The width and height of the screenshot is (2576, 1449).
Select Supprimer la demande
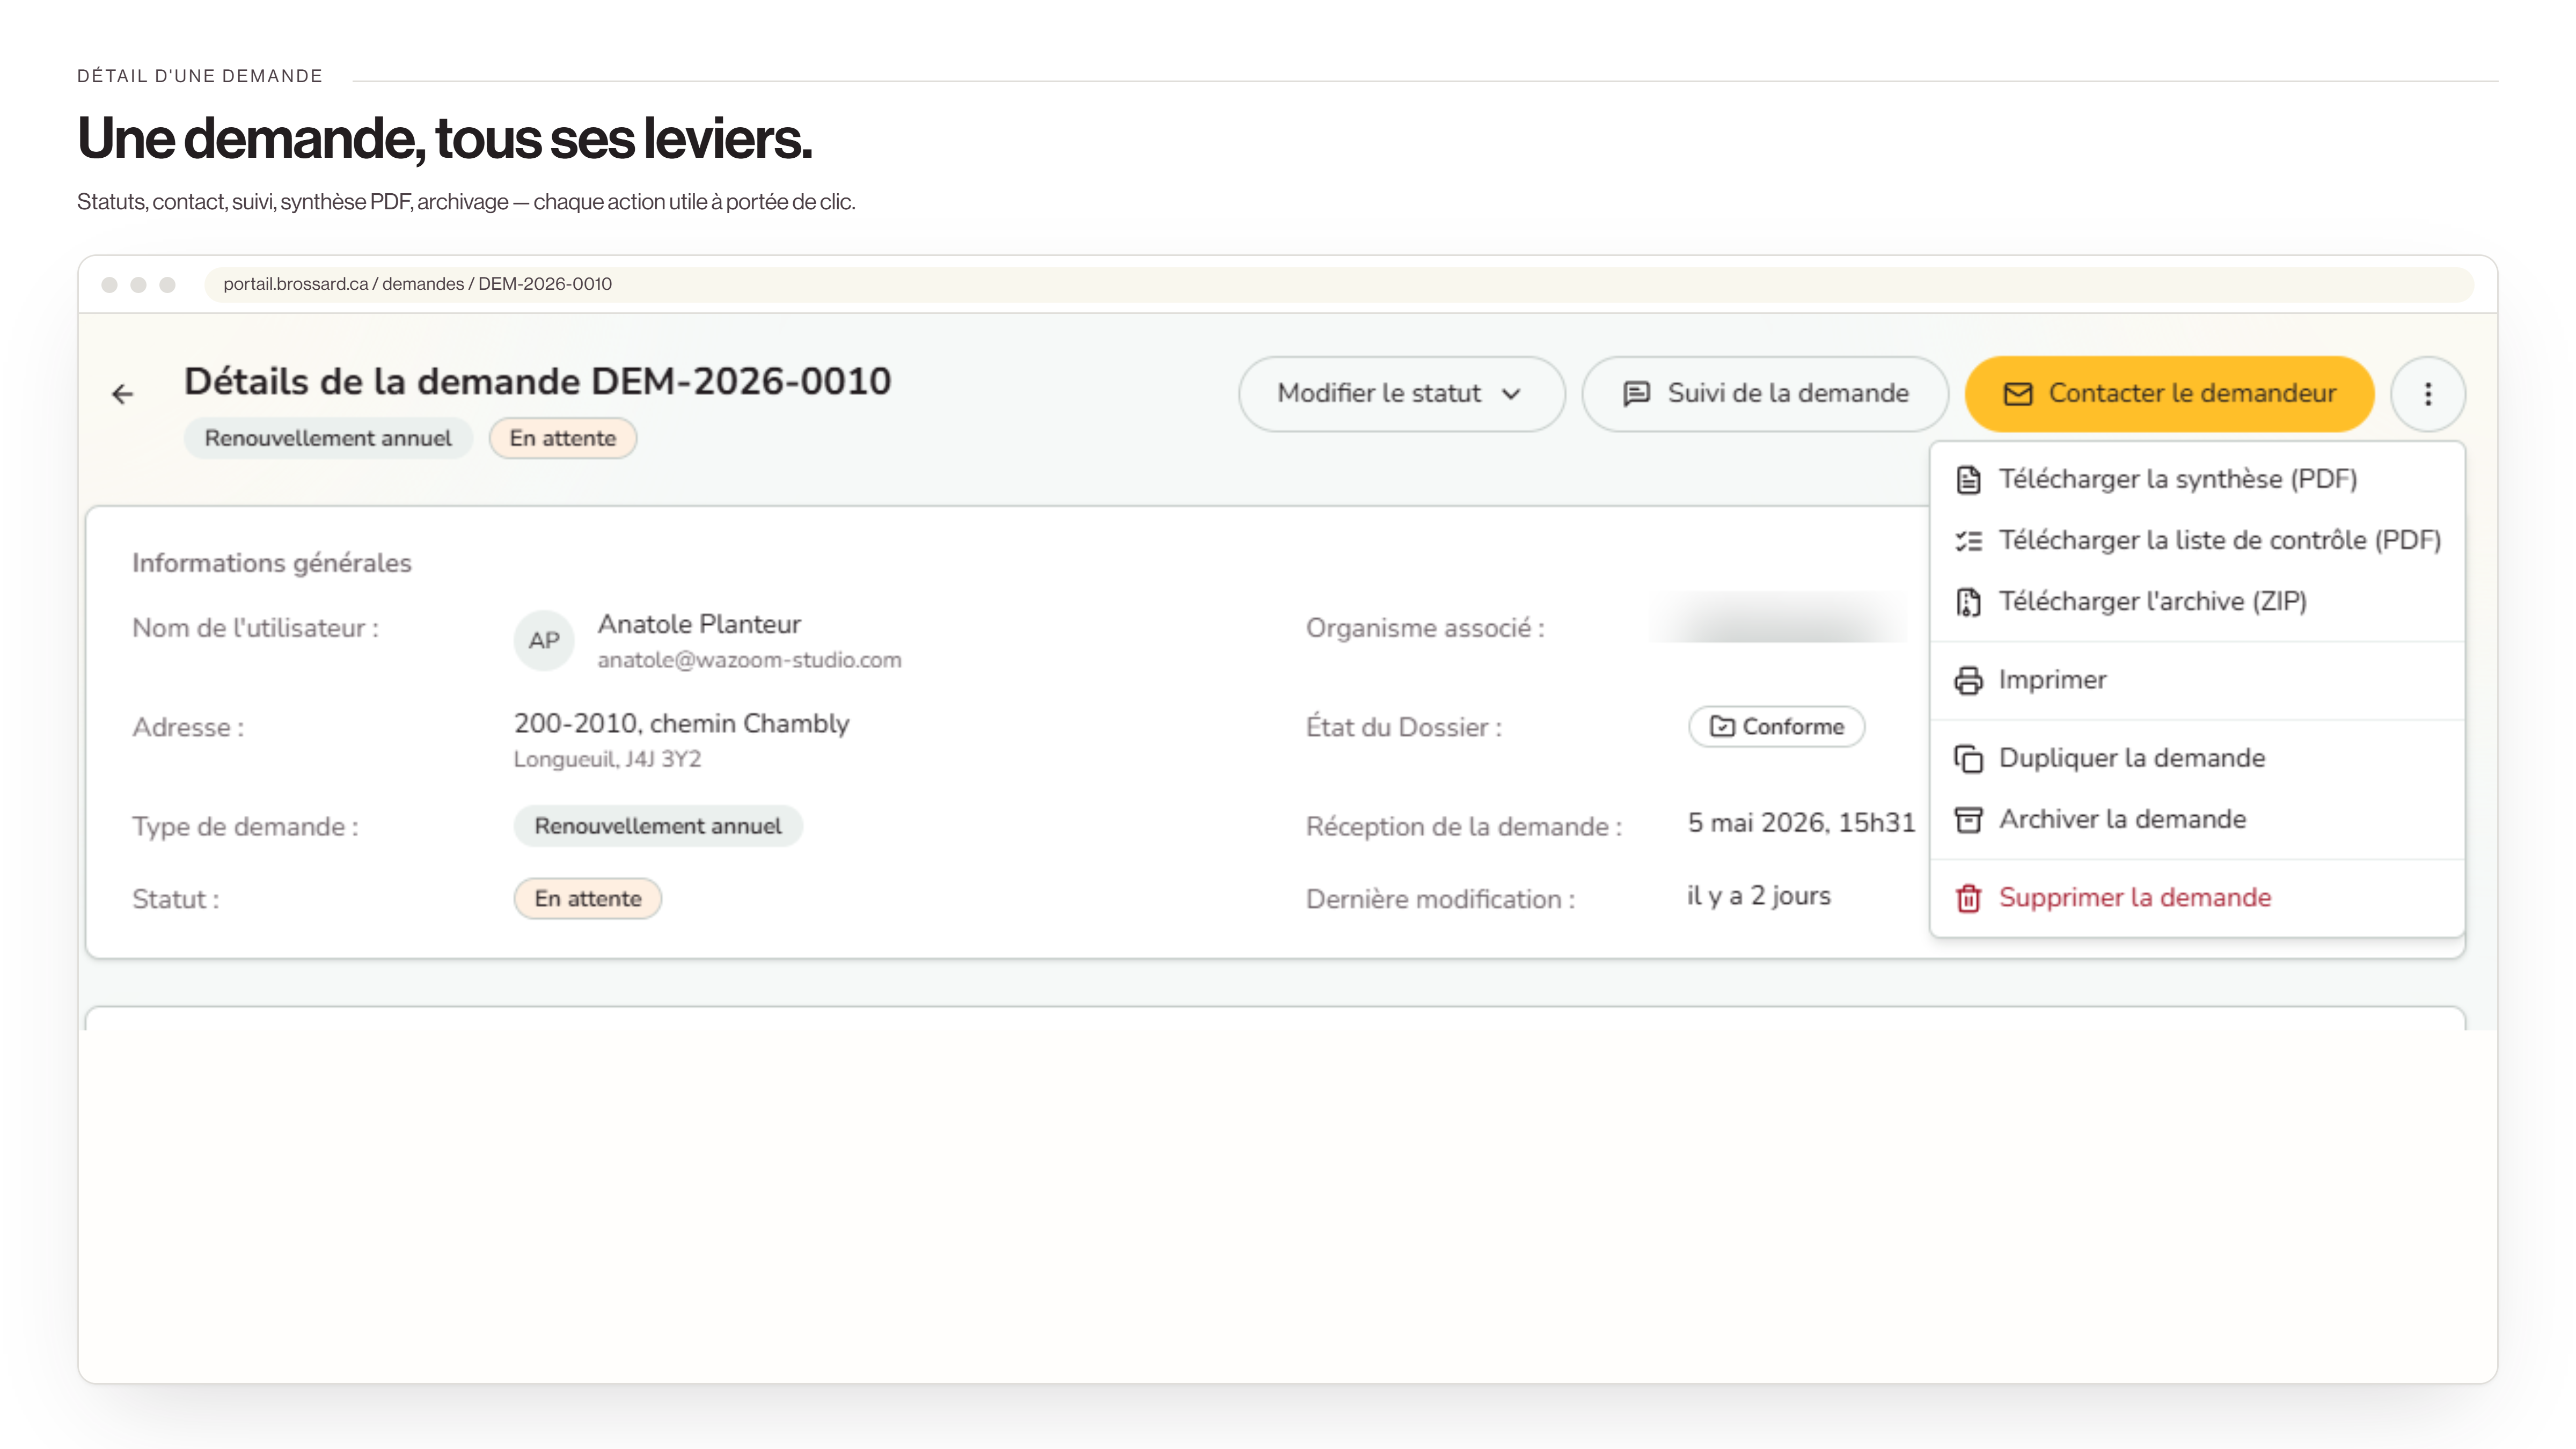pos(2197,898)
